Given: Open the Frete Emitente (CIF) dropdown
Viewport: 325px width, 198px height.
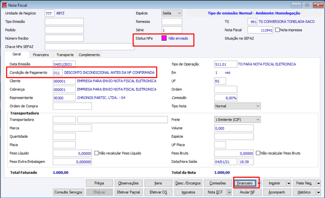Looking at the screenshot, I should click(237, 120).
